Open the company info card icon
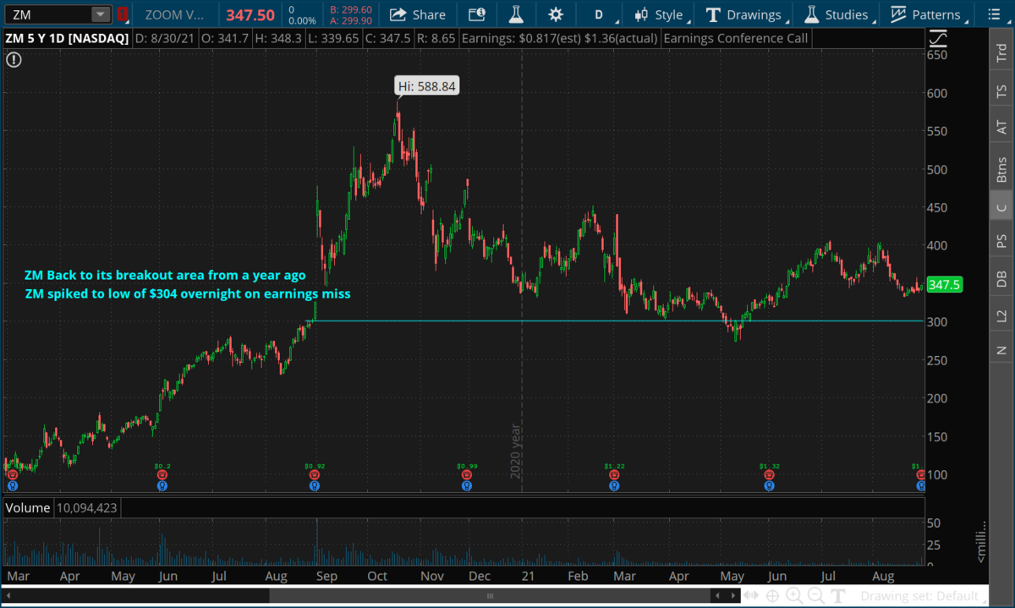Image resolution: width=1015 pixels, height=608 pixels. (x=476, y=14)
